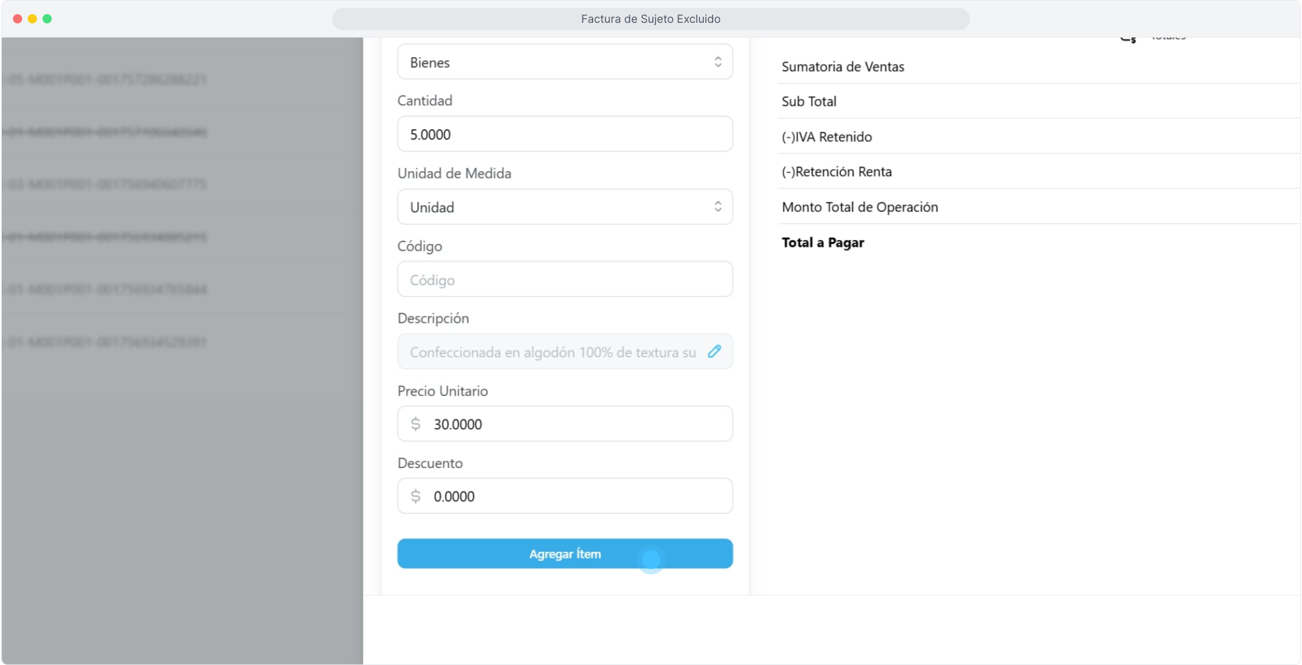This screenshot has height=665, width=1302.
Task: Click the dollar sign in Descuento field
Action: [x=416, y=496]
